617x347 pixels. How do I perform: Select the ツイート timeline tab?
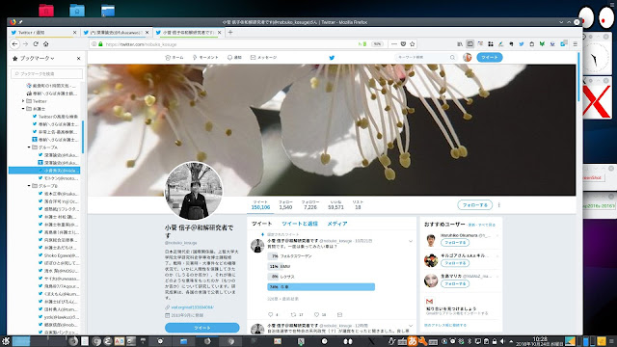click(261, 224)
